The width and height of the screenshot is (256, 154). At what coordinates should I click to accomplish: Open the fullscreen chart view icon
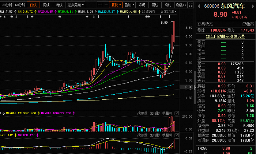(191, 5)
